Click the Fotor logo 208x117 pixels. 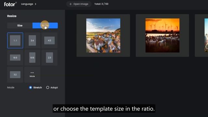pos(10,4)
